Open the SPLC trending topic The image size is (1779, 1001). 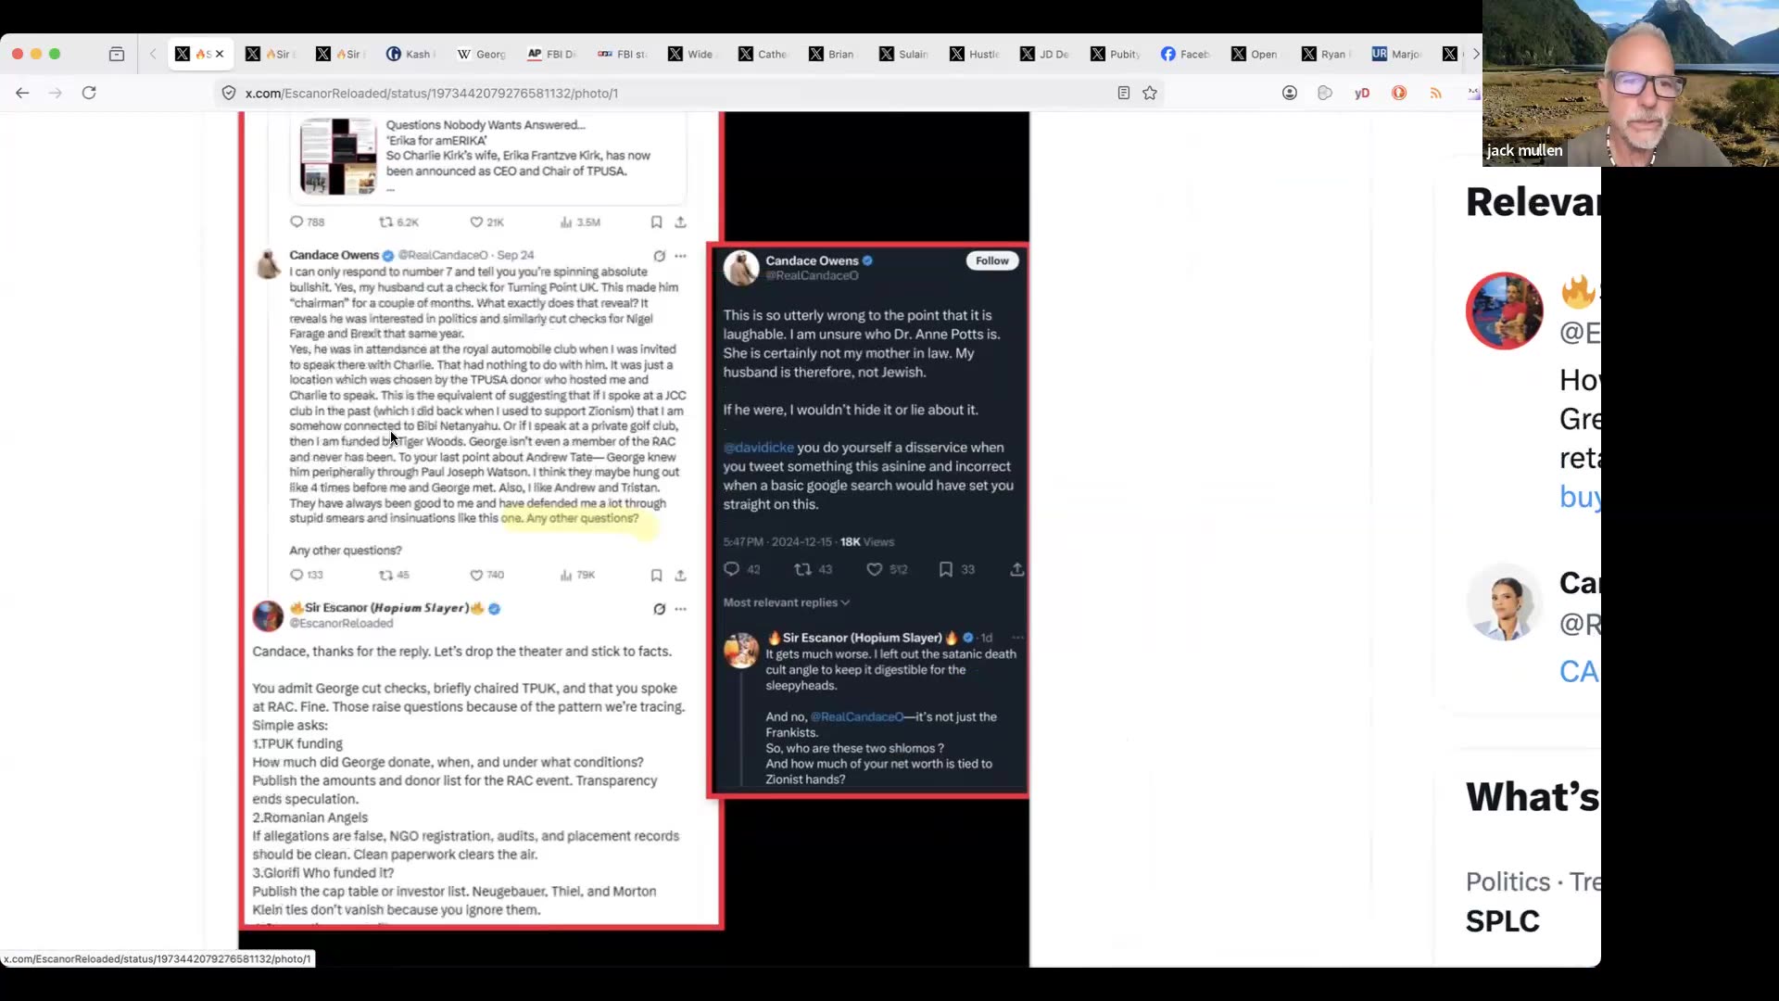point(1503,921)
